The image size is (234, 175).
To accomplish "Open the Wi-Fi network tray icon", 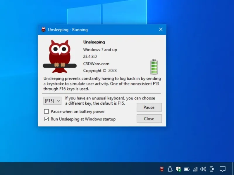I will pos(195,169).
